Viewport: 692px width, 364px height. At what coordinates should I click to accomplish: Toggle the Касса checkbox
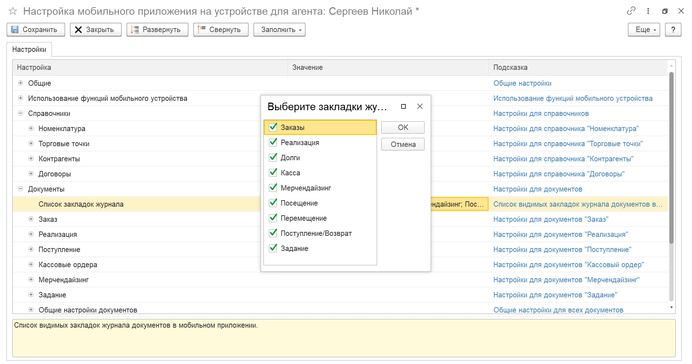(273, 172)
